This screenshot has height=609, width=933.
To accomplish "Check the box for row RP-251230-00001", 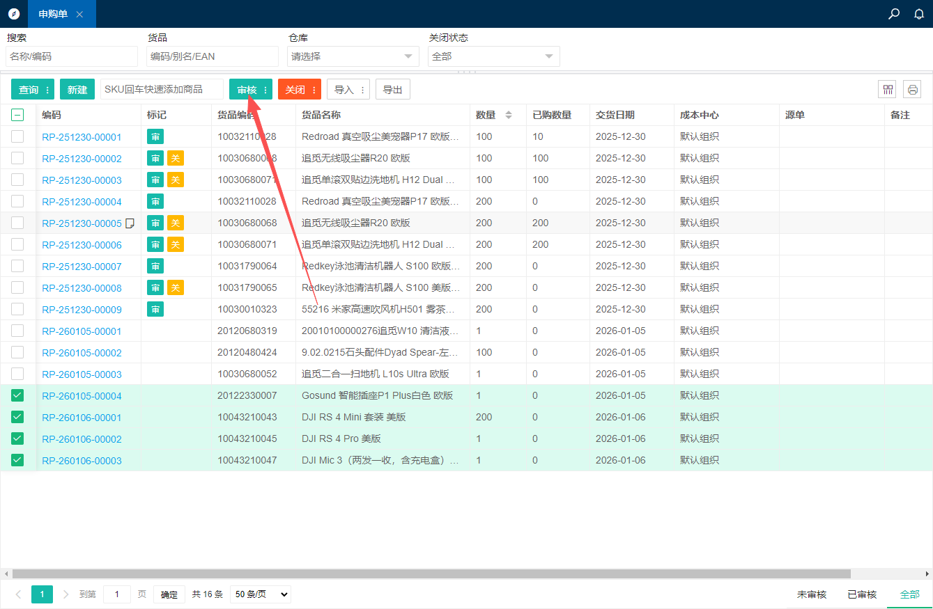I will point(17,137).
